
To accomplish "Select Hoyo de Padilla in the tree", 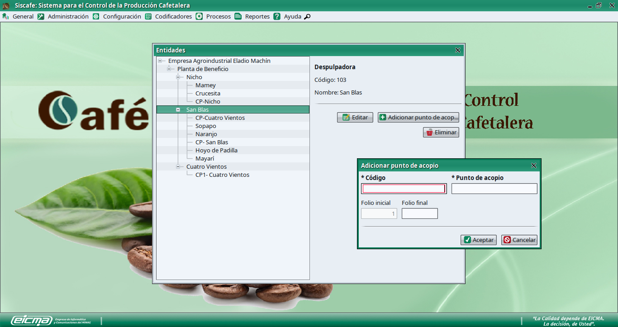I will pyautogui.click(x=216, y=151).
